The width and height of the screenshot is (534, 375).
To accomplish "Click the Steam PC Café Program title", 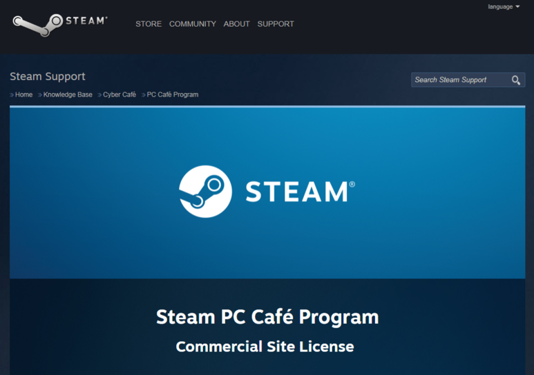I will (x=267, y=317).
